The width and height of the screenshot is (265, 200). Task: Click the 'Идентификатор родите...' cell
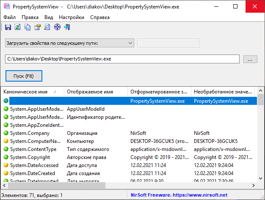(x=96, y=117)
